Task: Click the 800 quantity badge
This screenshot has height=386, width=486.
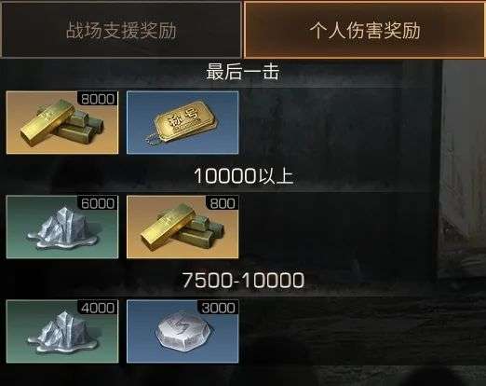Action: (223, 203)
